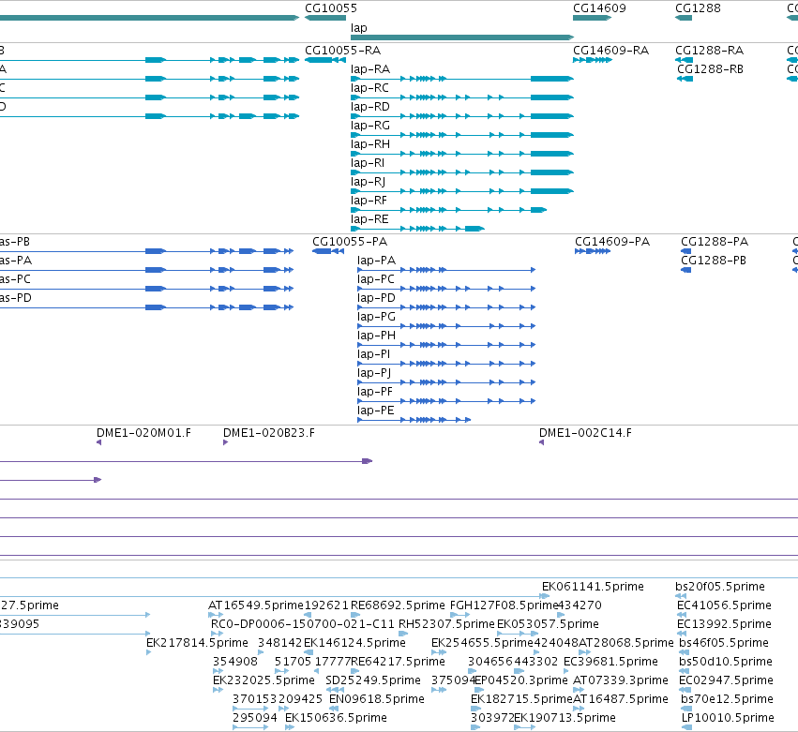The image size is (798, 732).
Task: Open EST EK232025.5prime
Action: [263, 680]
